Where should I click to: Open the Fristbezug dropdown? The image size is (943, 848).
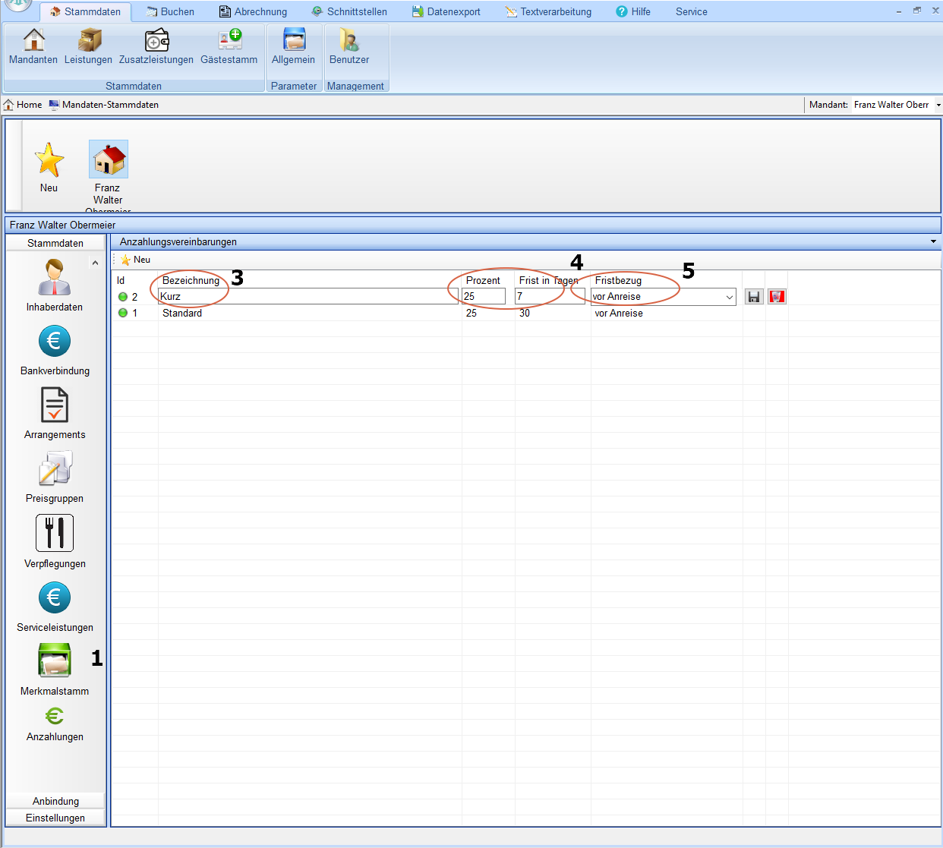tap(729, 297)
